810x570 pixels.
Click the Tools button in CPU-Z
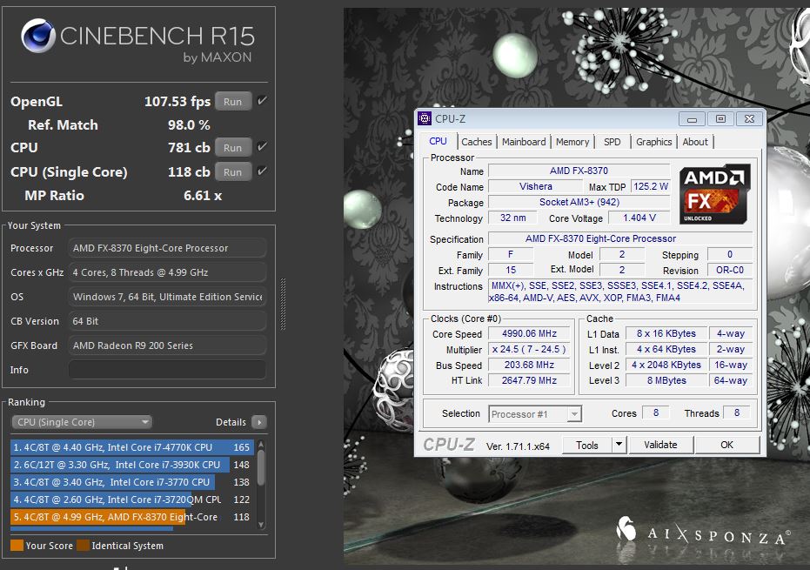587,445
